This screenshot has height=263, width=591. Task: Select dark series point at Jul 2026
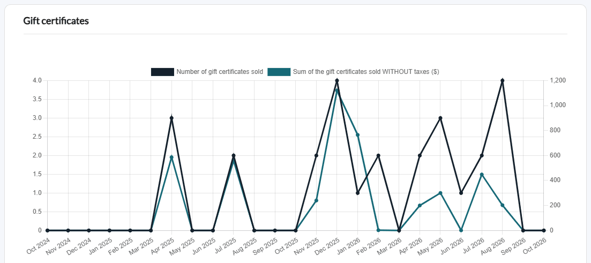point(482,155)
